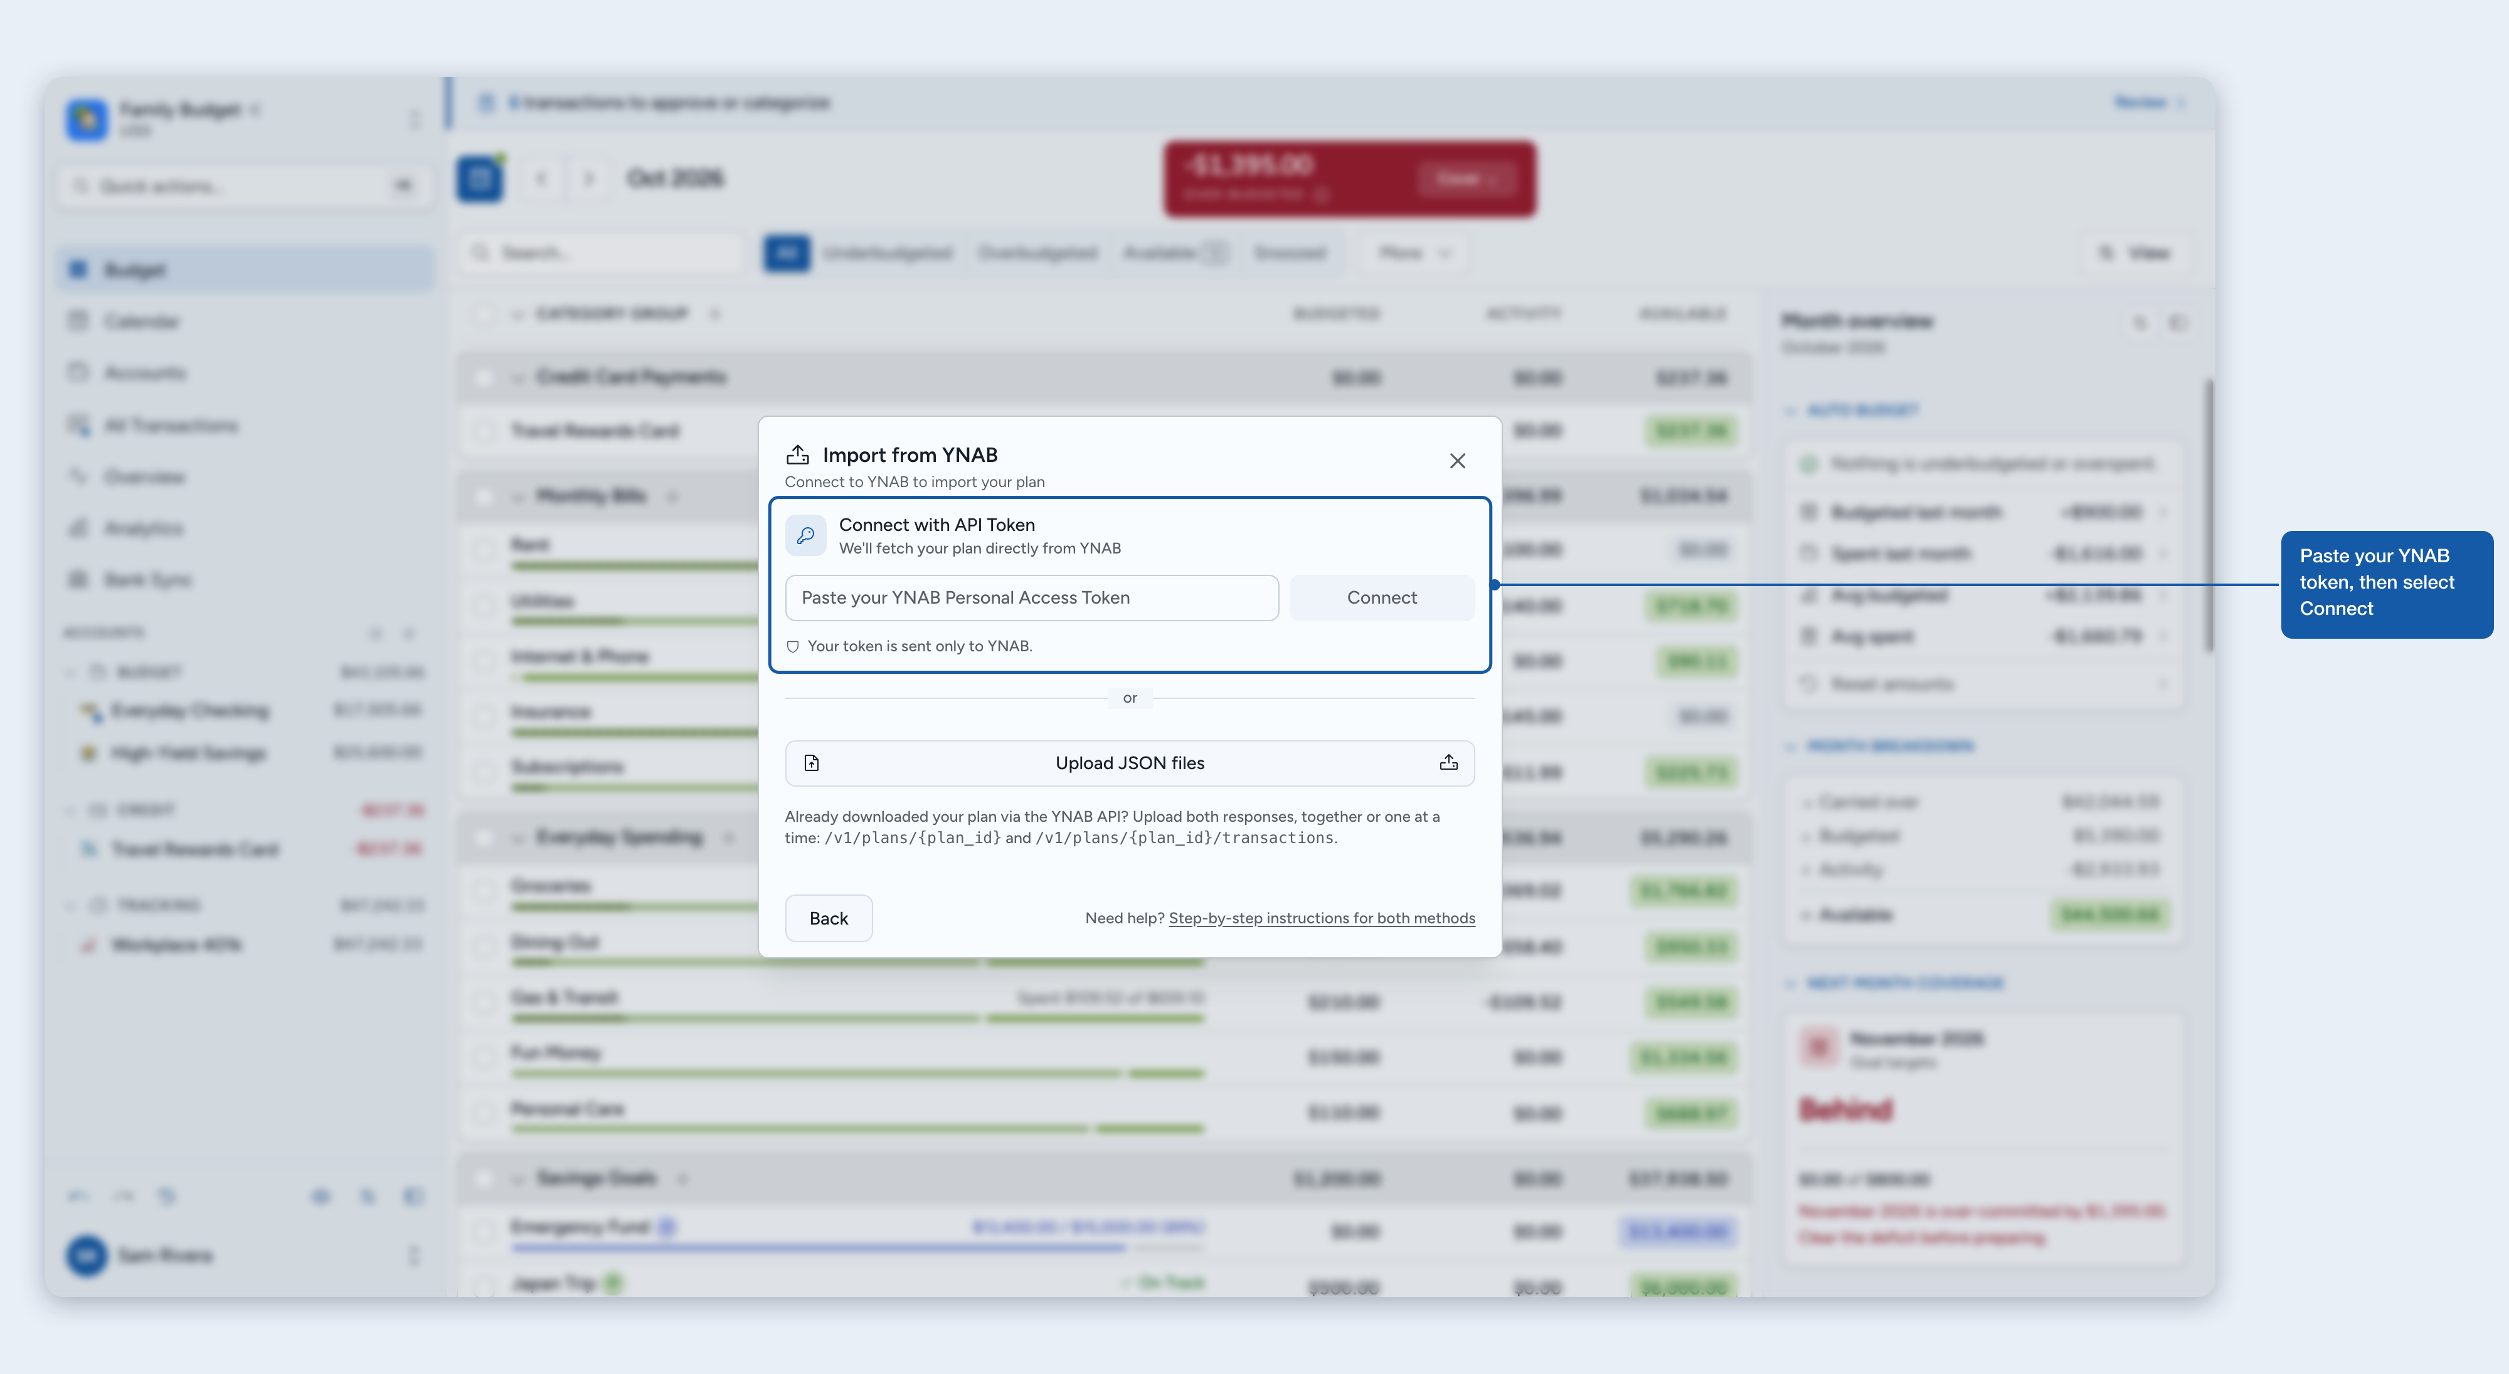Click the key icon beside Connect with API Token

tap(807, 535)
